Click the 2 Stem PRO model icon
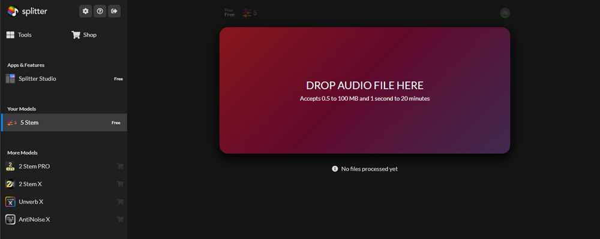Viewport: 600px width, 239px height. click(10, 167)
